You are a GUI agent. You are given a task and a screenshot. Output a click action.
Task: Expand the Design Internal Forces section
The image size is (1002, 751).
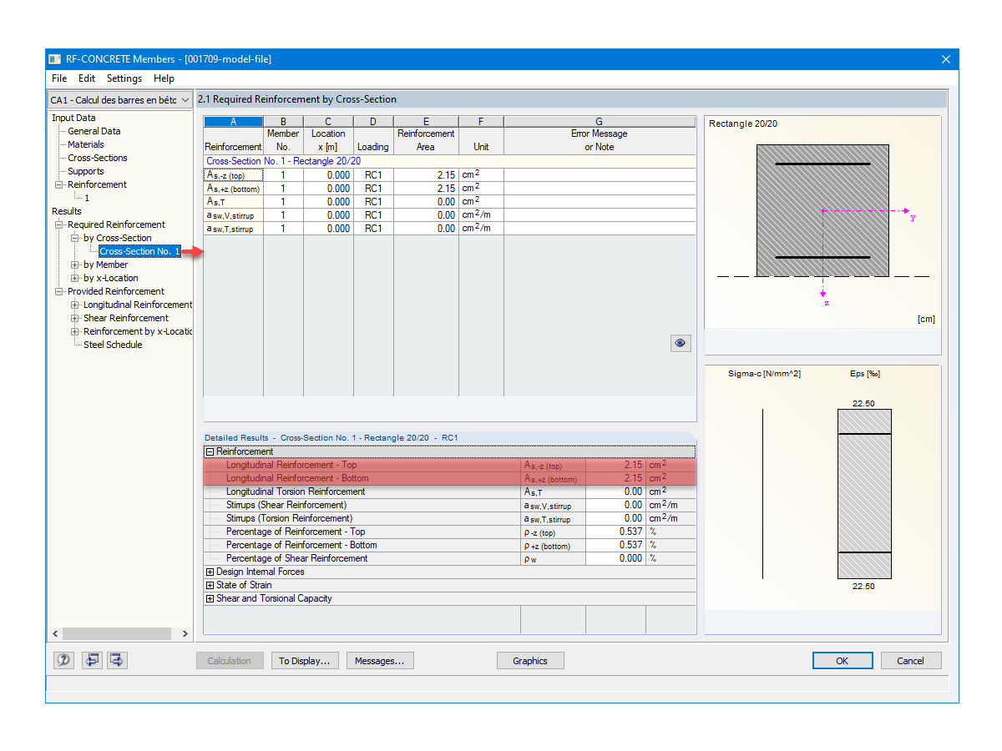[209, 572]
